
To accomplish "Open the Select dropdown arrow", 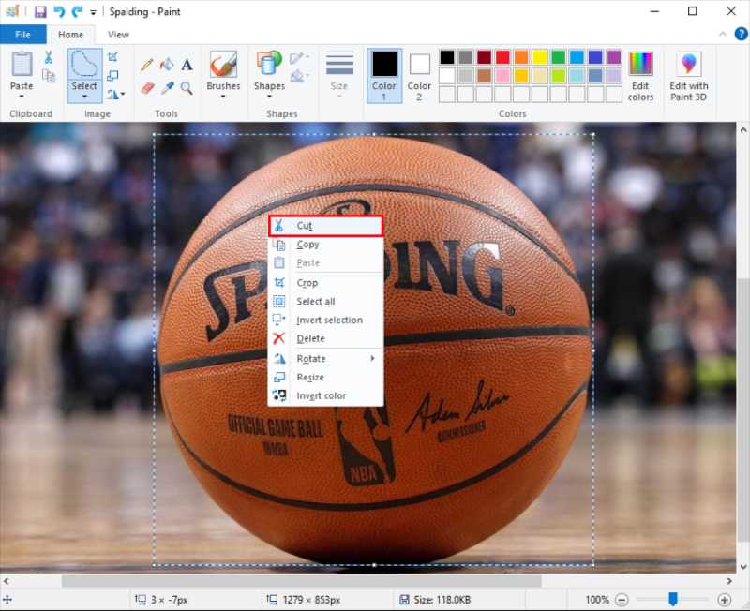I will [x=84, y=97].
